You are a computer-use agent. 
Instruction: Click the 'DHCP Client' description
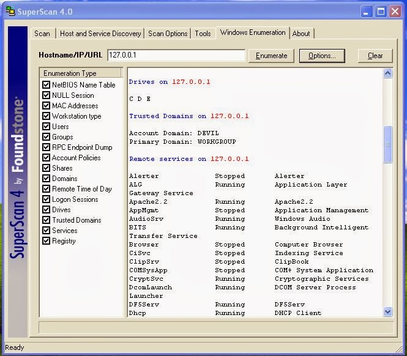point(298,313)
